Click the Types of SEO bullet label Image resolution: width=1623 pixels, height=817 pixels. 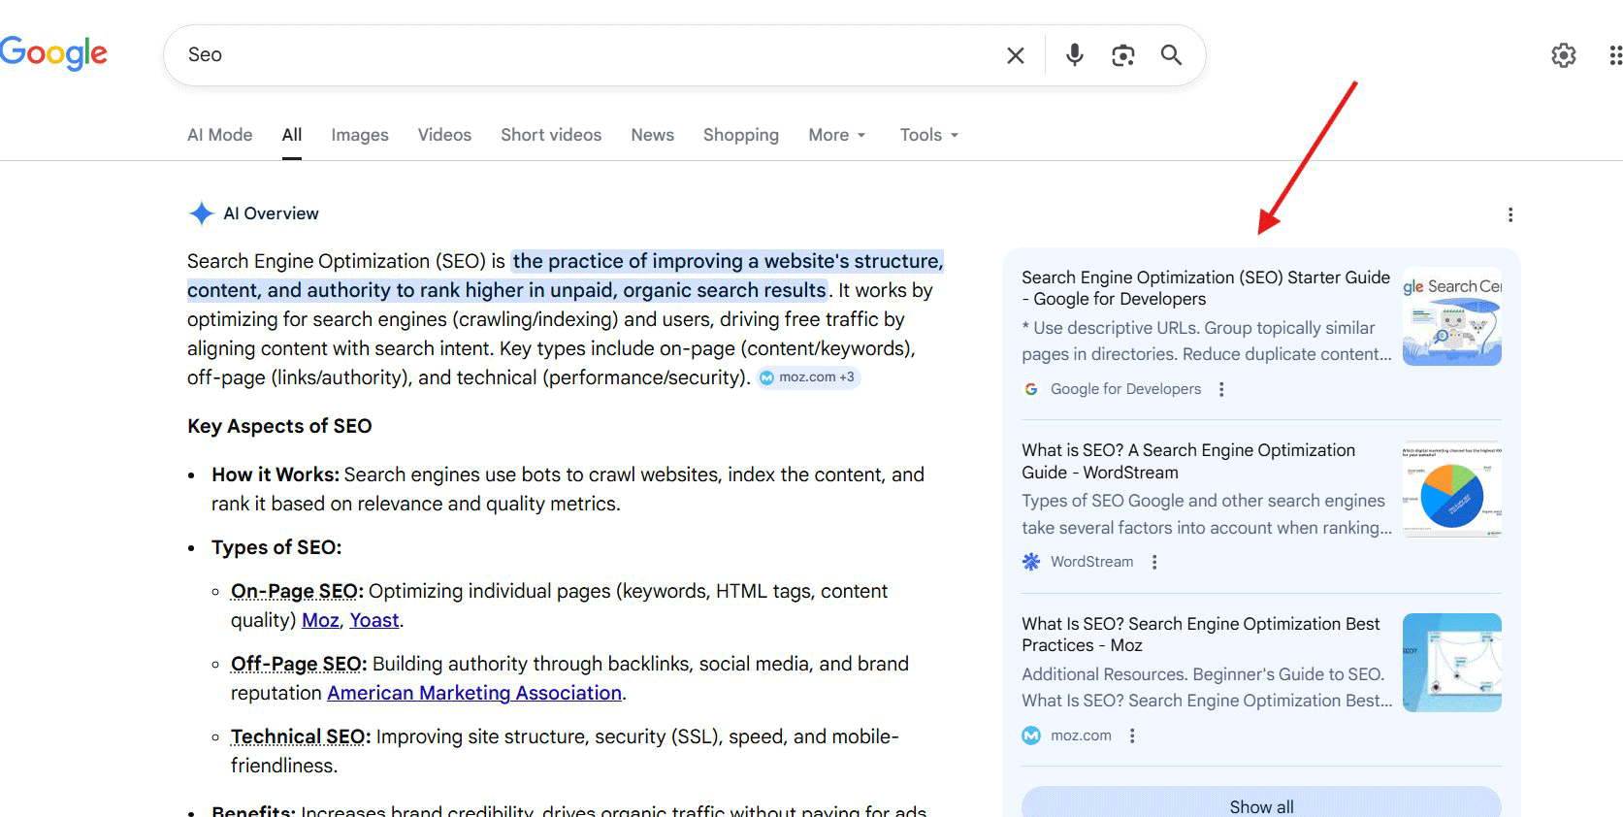tap(276, 547)
